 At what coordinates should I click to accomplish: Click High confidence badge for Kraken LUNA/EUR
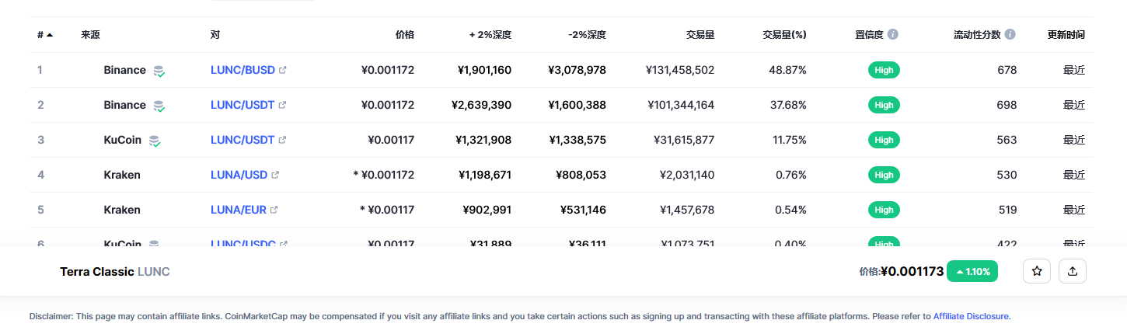884,210
